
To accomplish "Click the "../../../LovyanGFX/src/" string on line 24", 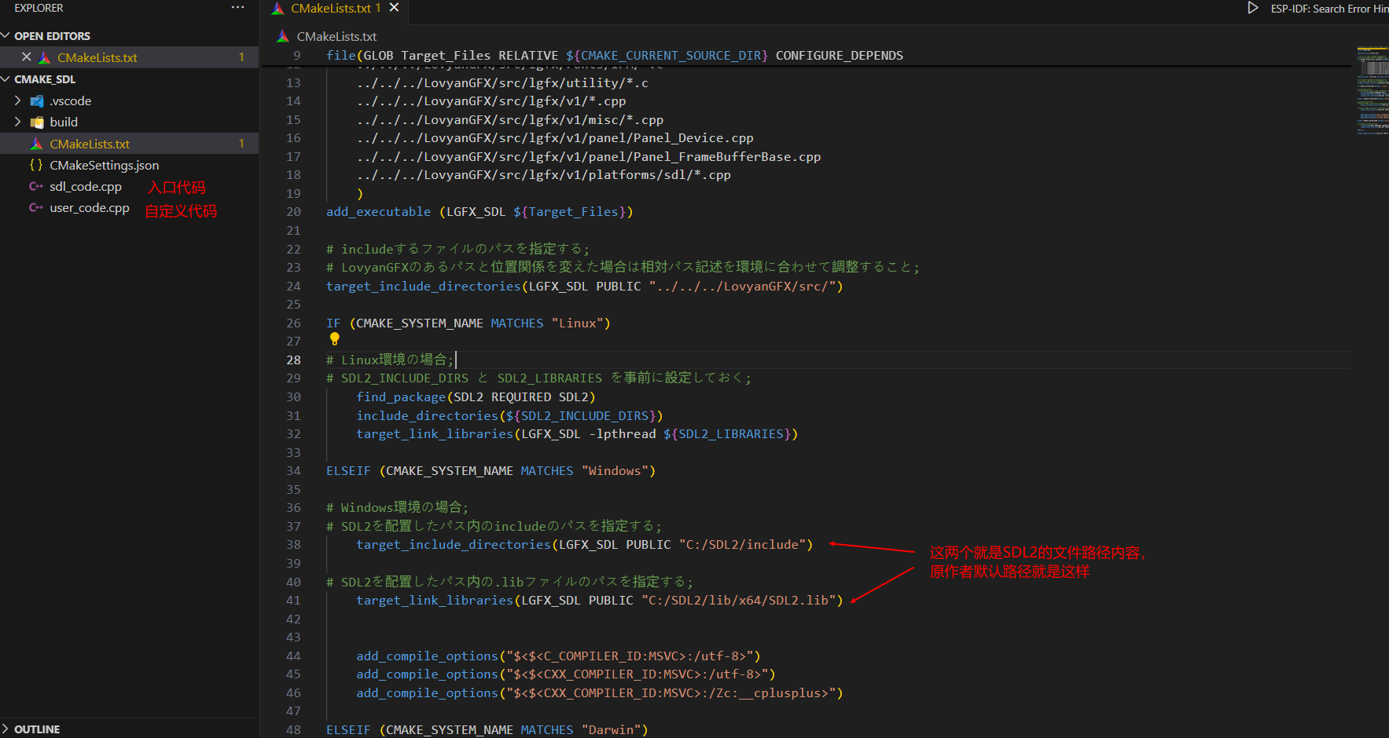I will (742, 287).
